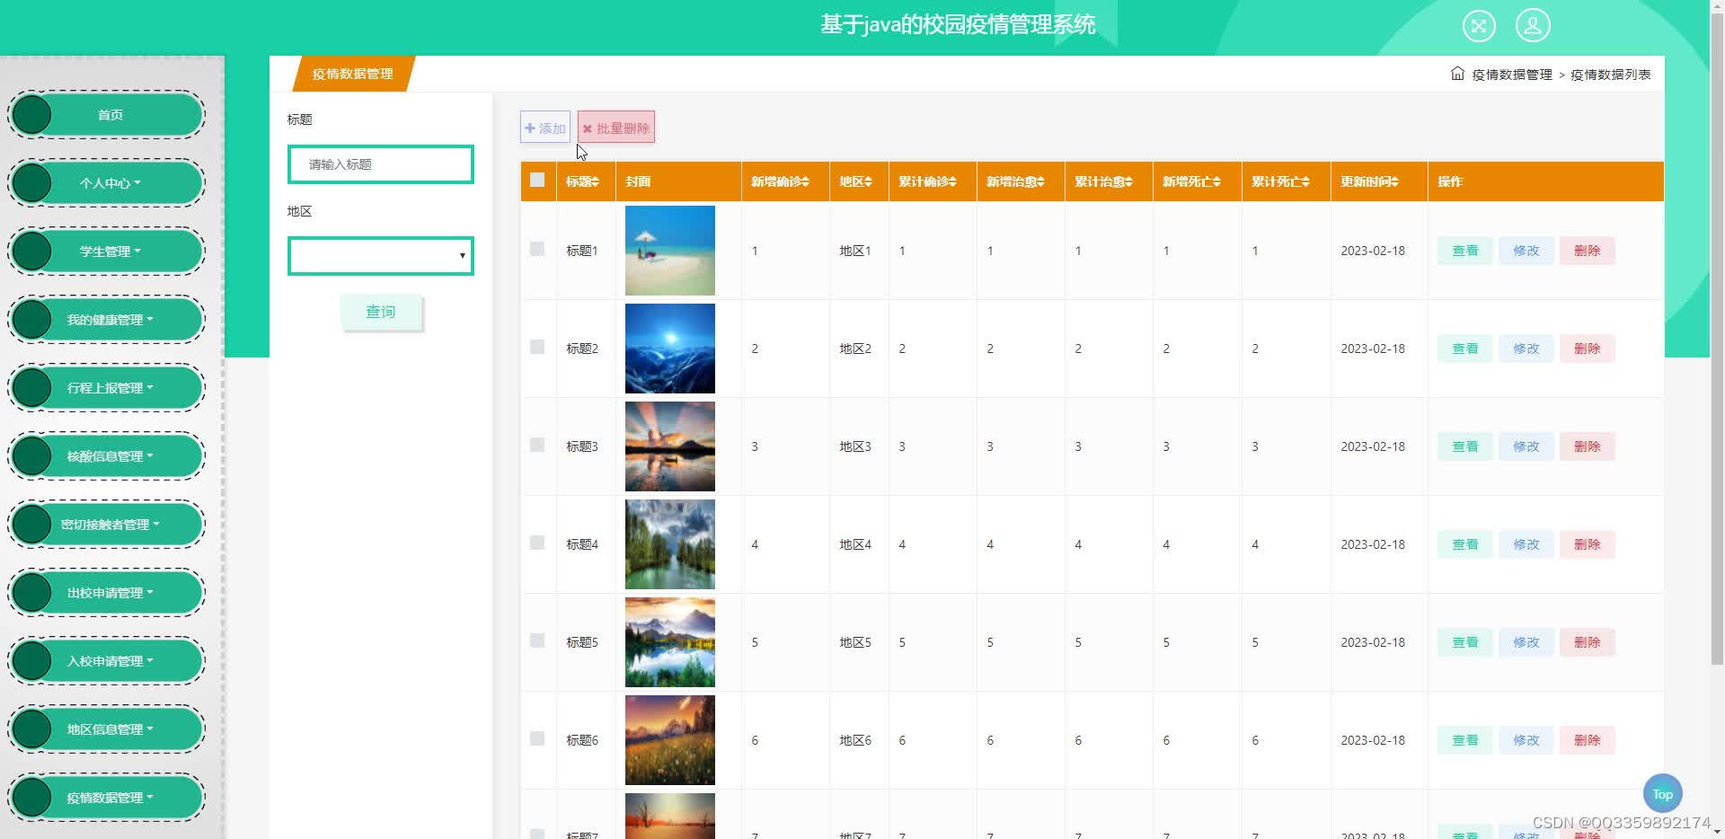The image size is (1725, 839).
Task: Check the row checkbox for 标题1
Action: coord(537,249)
